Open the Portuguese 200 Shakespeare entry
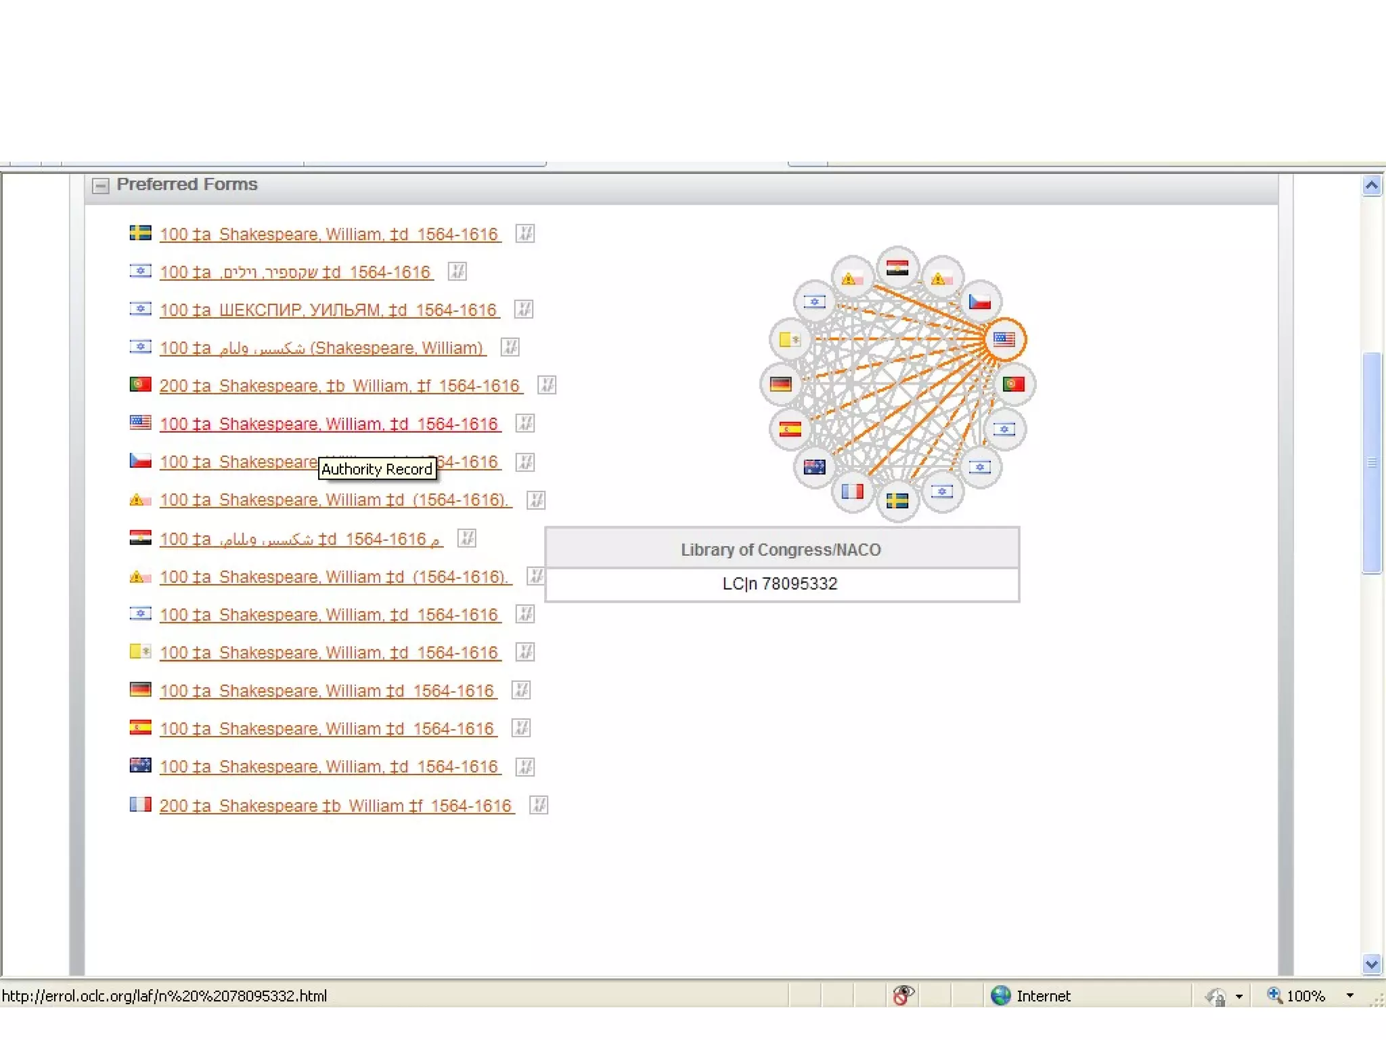Screen dimensions: 1386x1040 pyautogui.click(x=340, y=386)
